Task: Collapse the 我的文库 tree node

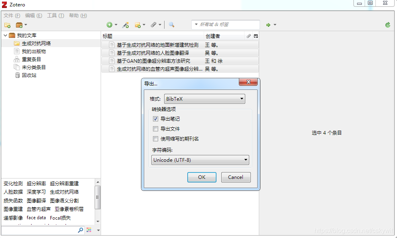Action: [5, 36]
